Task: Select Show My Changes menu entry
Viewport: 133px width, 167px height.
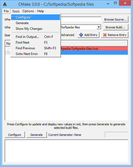Action: pyautogui.click(x=35, y=29)
